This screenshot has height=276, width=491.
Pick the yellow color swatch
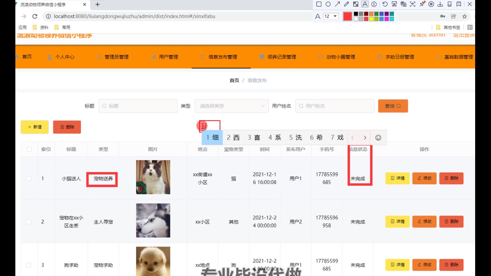click(x=371, y=19)
